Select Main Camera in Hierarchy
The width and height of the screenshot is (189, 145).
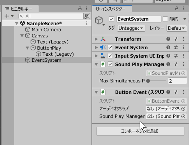(x=46, y=30)
